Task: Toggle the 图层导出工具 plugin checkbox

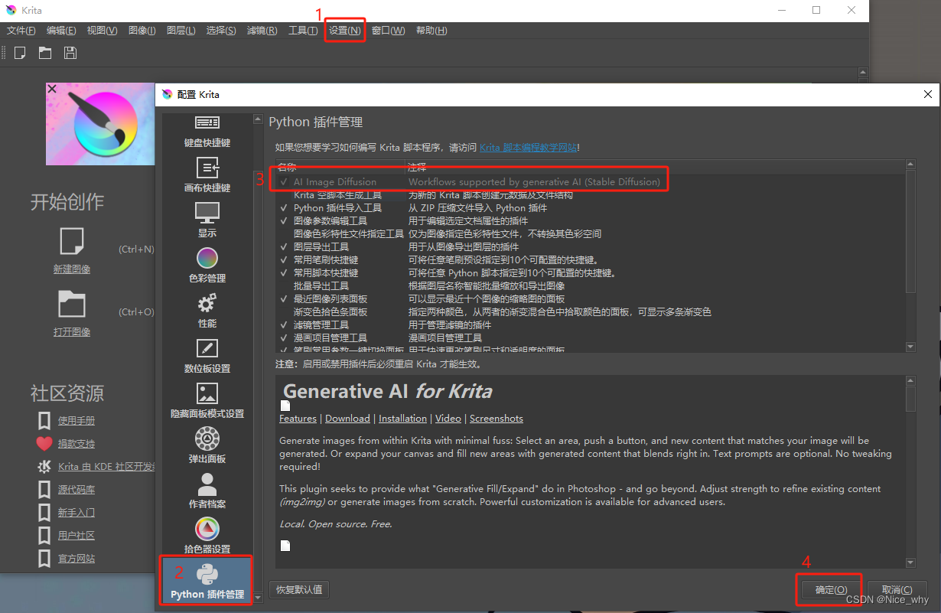Action: point(284,247)
